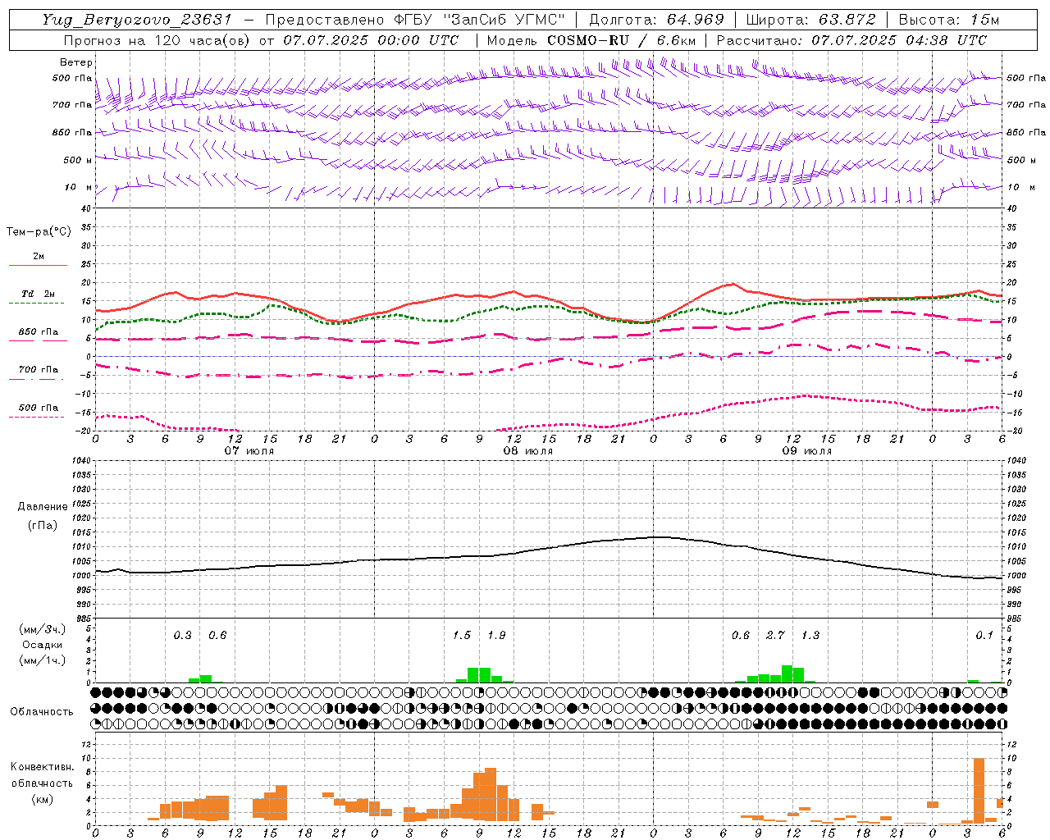Click the 09 июля date label
This screenshot has height=840, width=1050.
(x=807, y=451)
